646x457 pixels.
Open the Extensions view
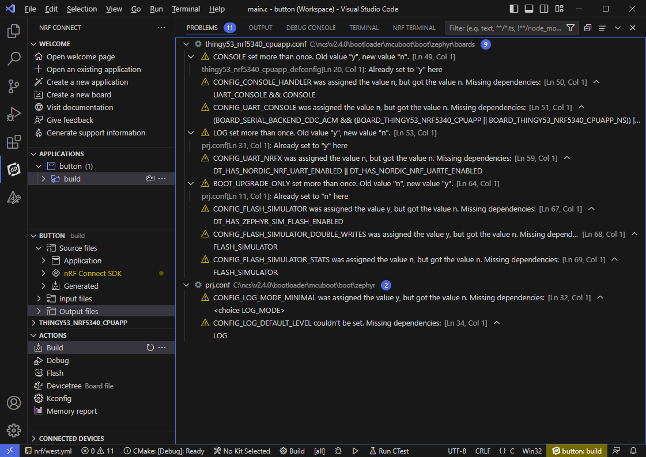point(14,142)
